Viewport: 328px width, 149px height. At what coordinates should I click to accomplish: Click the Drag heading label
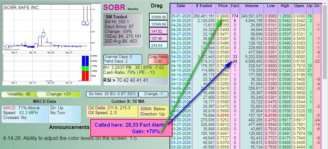[157, 6]
